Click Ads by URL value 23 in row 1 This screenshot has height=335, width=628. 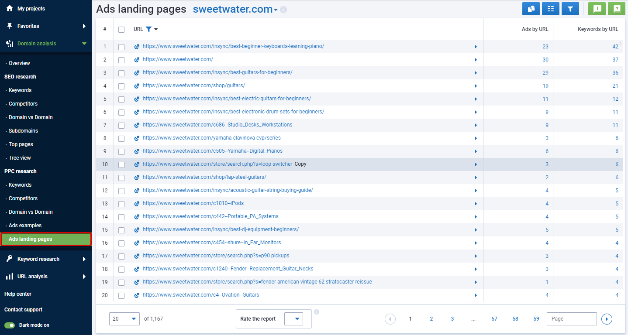tap(545, 47)
